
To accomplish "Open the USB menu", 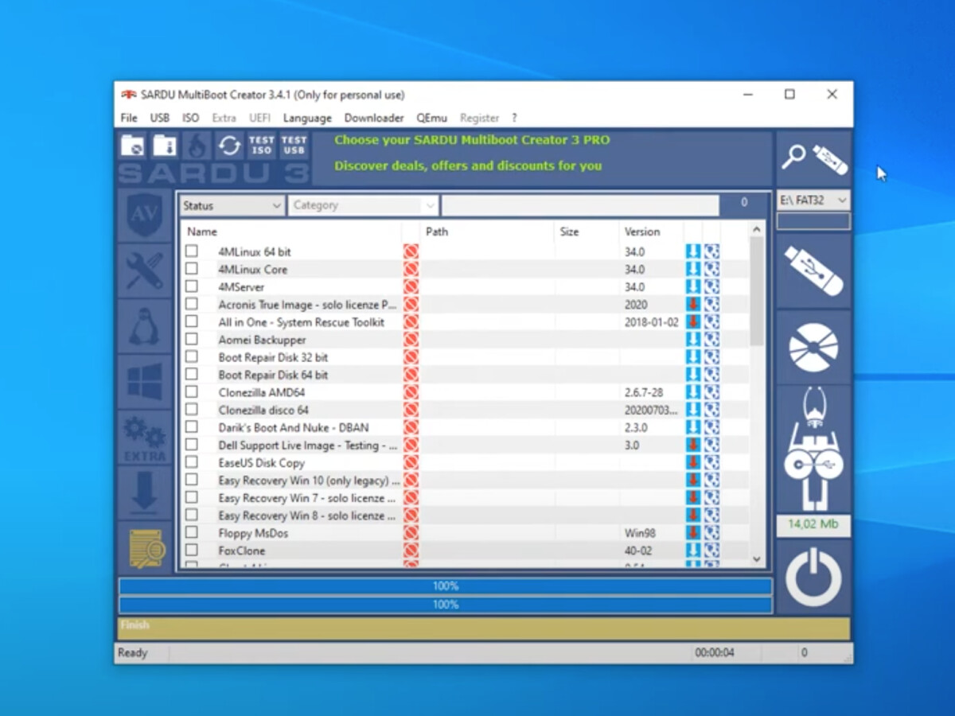I will (160, 118).
